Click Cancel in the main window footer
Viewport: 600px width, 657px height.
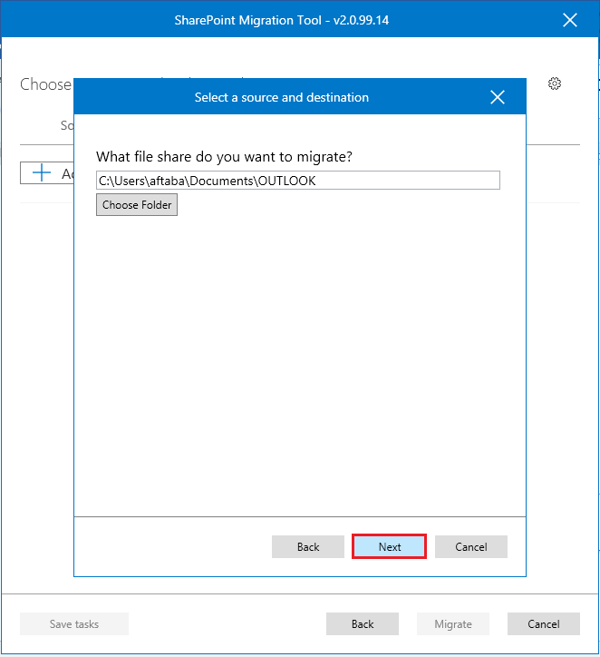click(x=544, y=624)
